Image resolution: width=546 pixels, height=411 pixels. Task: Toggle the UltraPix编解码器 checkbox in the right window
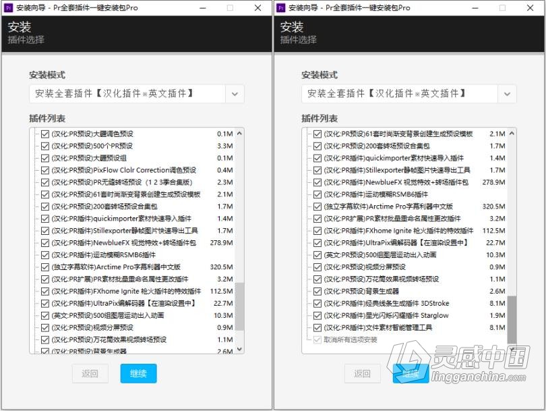317,243
